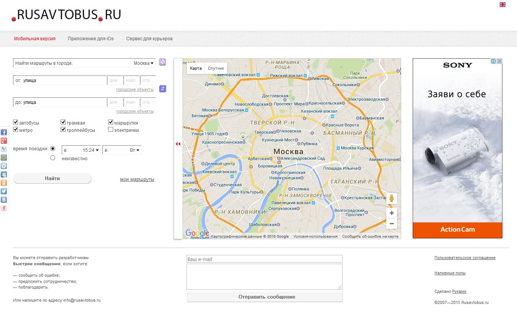Open the Москва city dropdown

(143, 63)
